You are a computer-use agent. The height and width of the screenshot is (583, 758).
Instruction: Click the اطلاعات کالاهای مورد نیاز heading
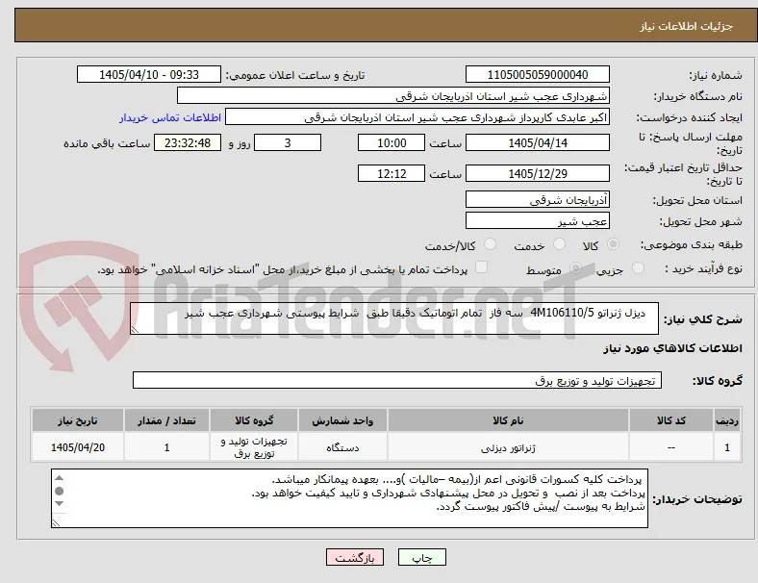pos(672,348)
